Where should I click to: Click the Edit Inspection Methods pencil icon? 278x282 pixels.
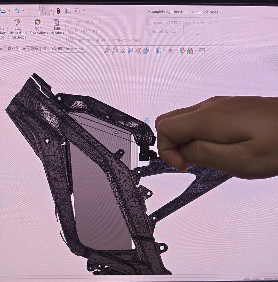click(x=17, y=22)
